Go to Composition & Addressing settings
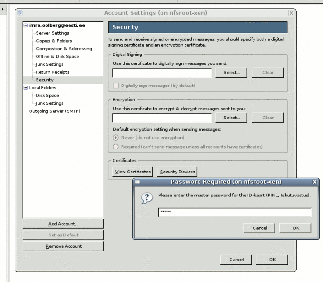 click(64, 49)
